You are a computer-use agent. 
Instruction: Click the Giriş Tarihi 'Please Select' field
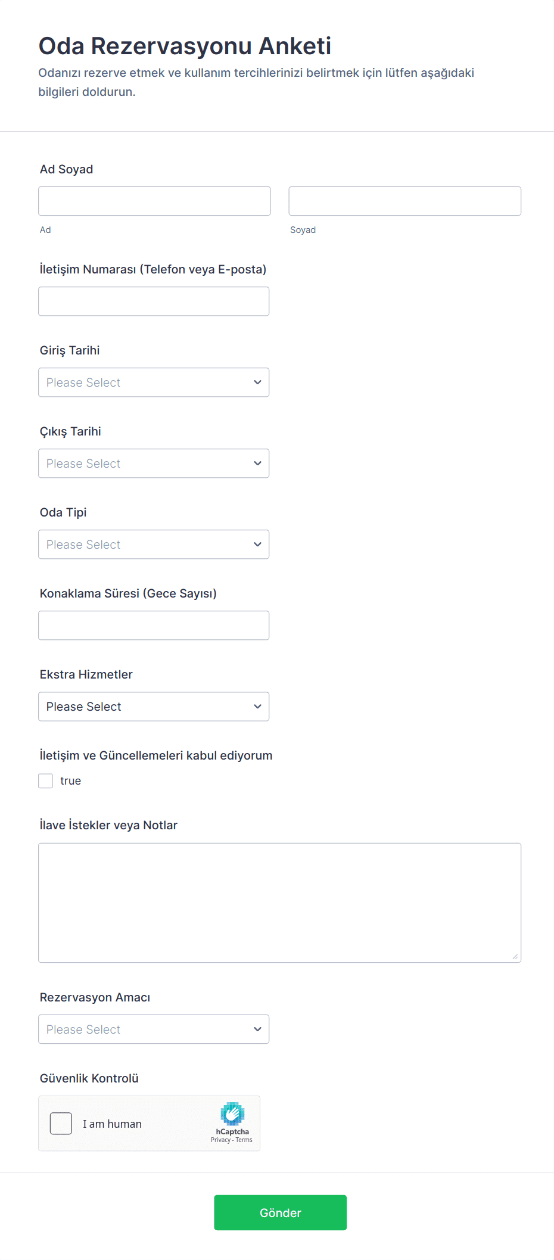(143, 382)
